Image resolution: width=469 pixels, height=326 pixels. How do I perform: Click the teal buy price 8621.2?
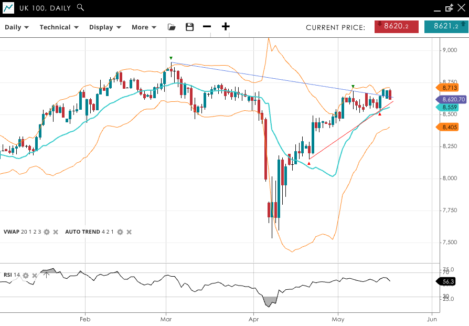446,26
